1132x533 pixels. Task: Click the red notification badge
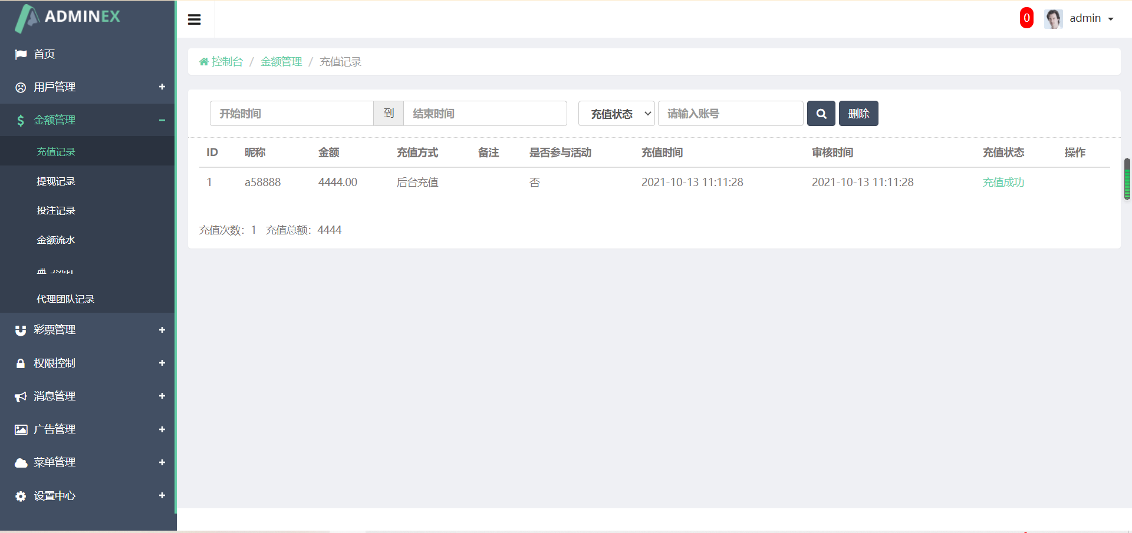click(1026, 18)
